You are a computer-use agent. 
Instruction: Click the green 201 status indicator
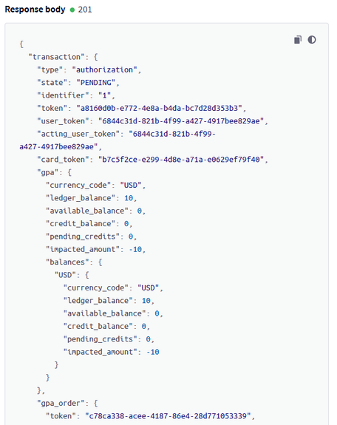point(72,10)
